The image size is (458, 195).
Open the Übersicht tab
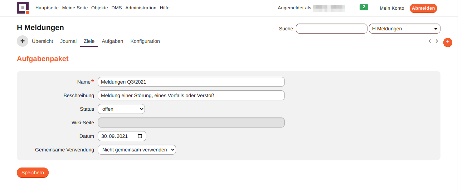[x=42, y=41]
